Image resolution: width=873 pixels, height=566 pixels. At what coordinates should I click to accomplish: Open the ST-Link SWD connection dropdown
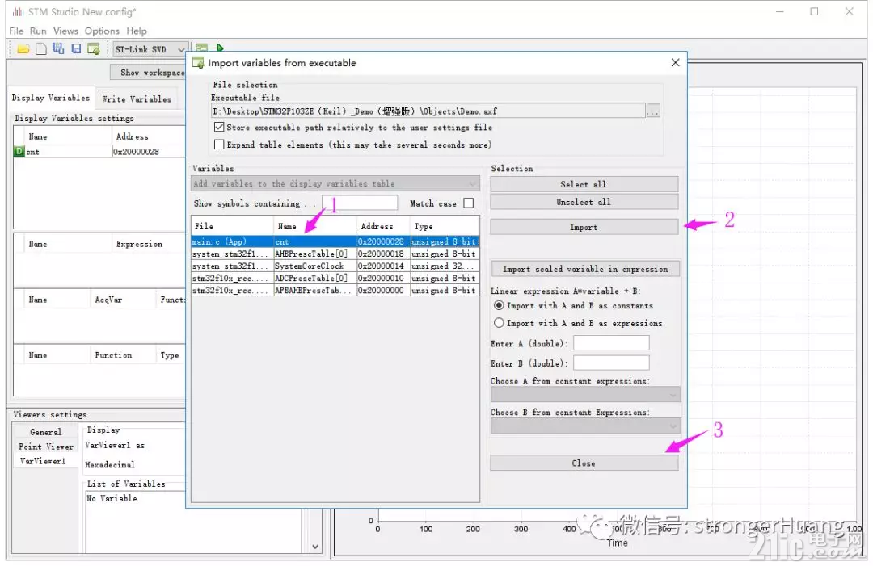click(150, 49)
